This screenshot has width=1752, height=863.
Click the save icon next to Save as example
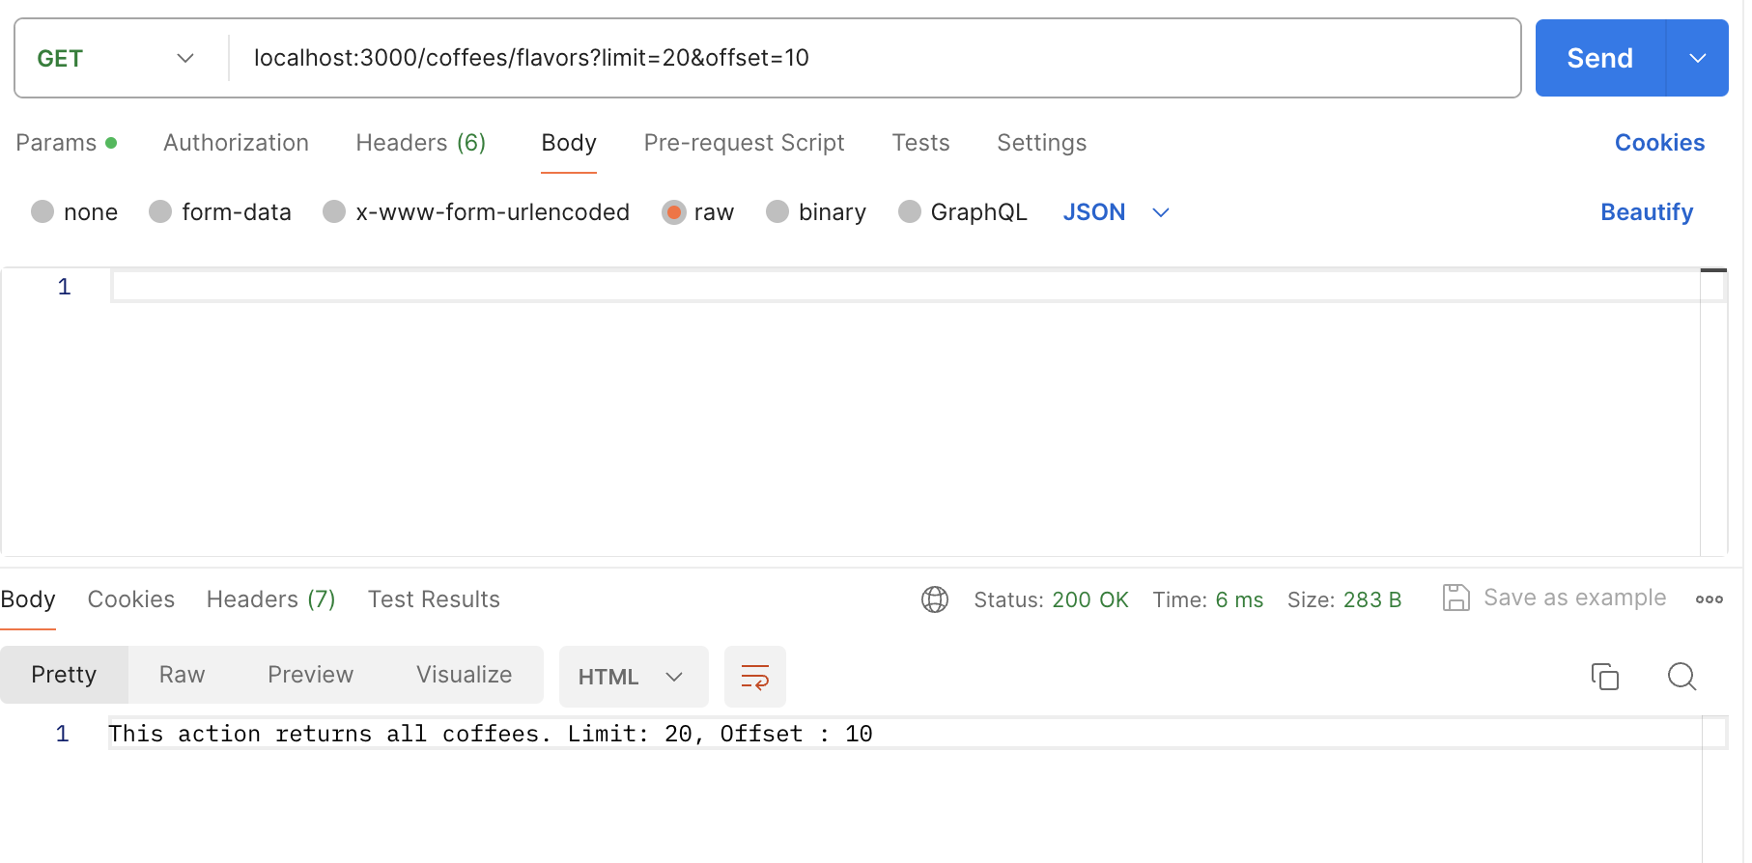pyautogui.click(x=1455, y=599)
